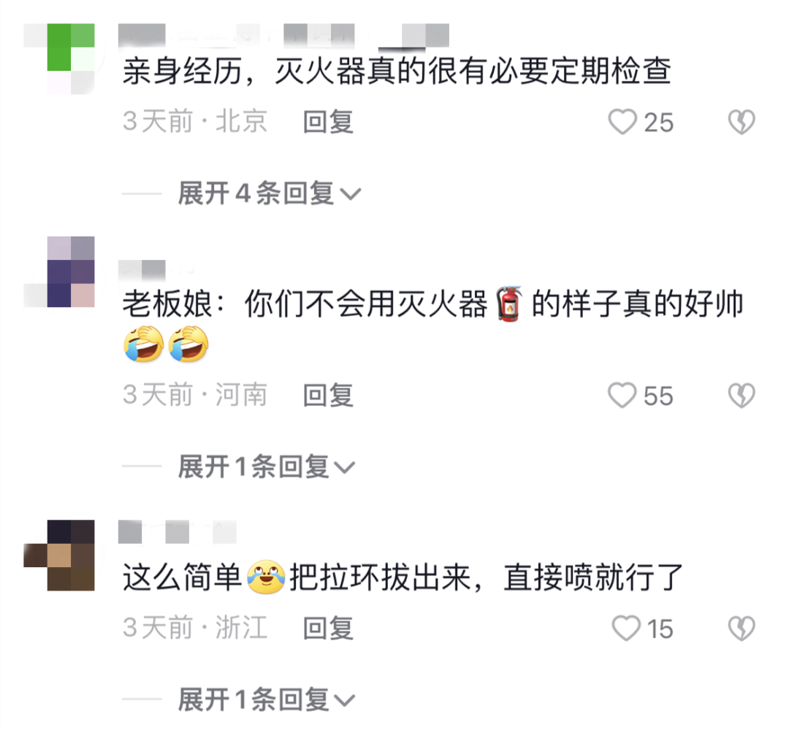Tap the laughing-crying emoji in 这么简单 comment
The height and width of the screenshot is (730, 789).
(x=266, y=577)
